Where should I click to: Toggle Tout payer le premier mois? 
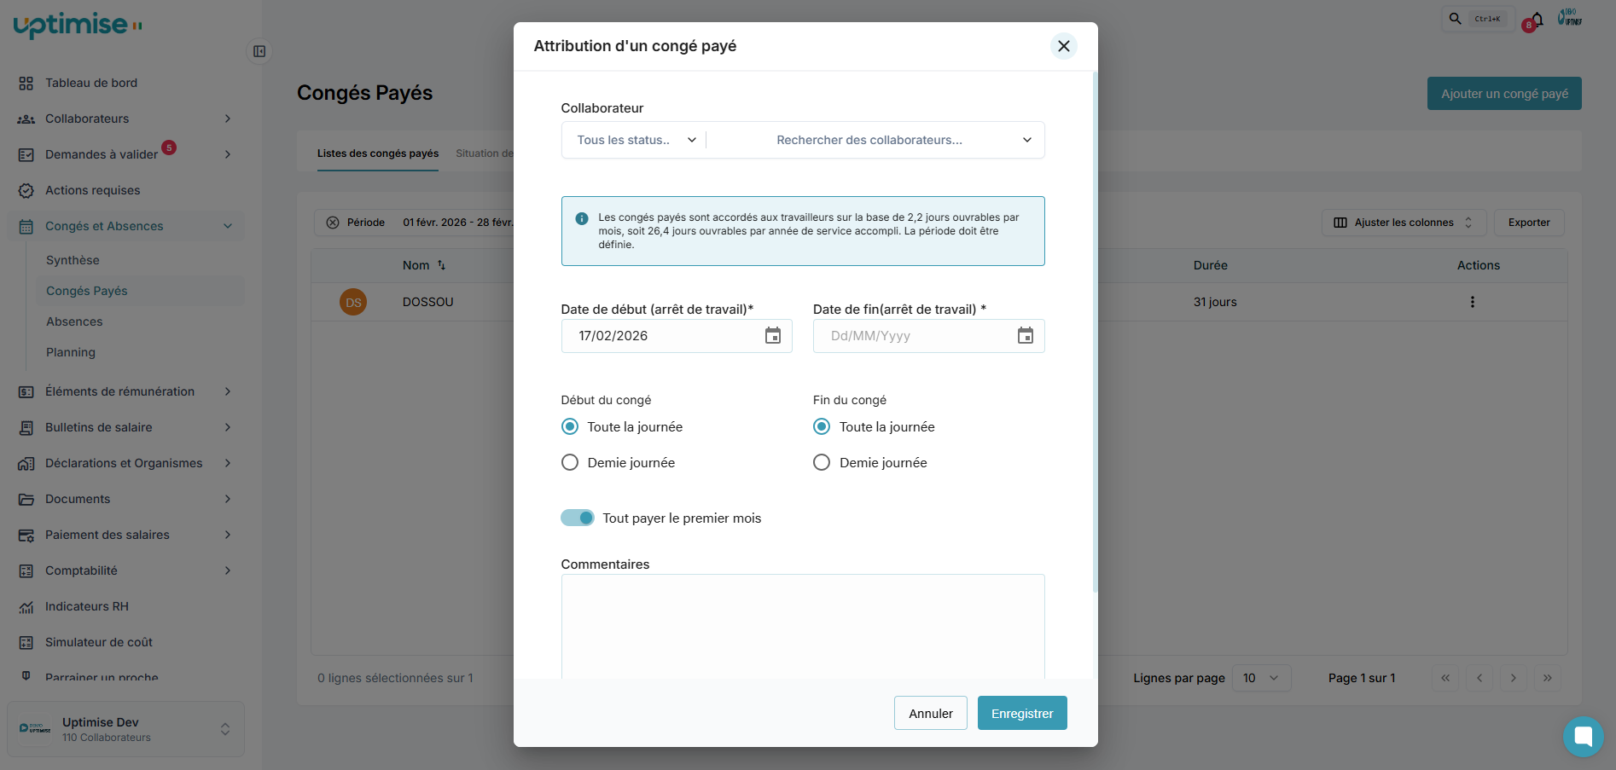coord(578,518)
